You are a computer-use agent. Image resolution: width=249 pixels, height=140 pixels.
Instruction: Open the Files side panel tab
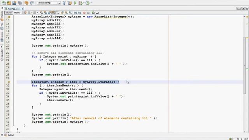tap(2, 26)
